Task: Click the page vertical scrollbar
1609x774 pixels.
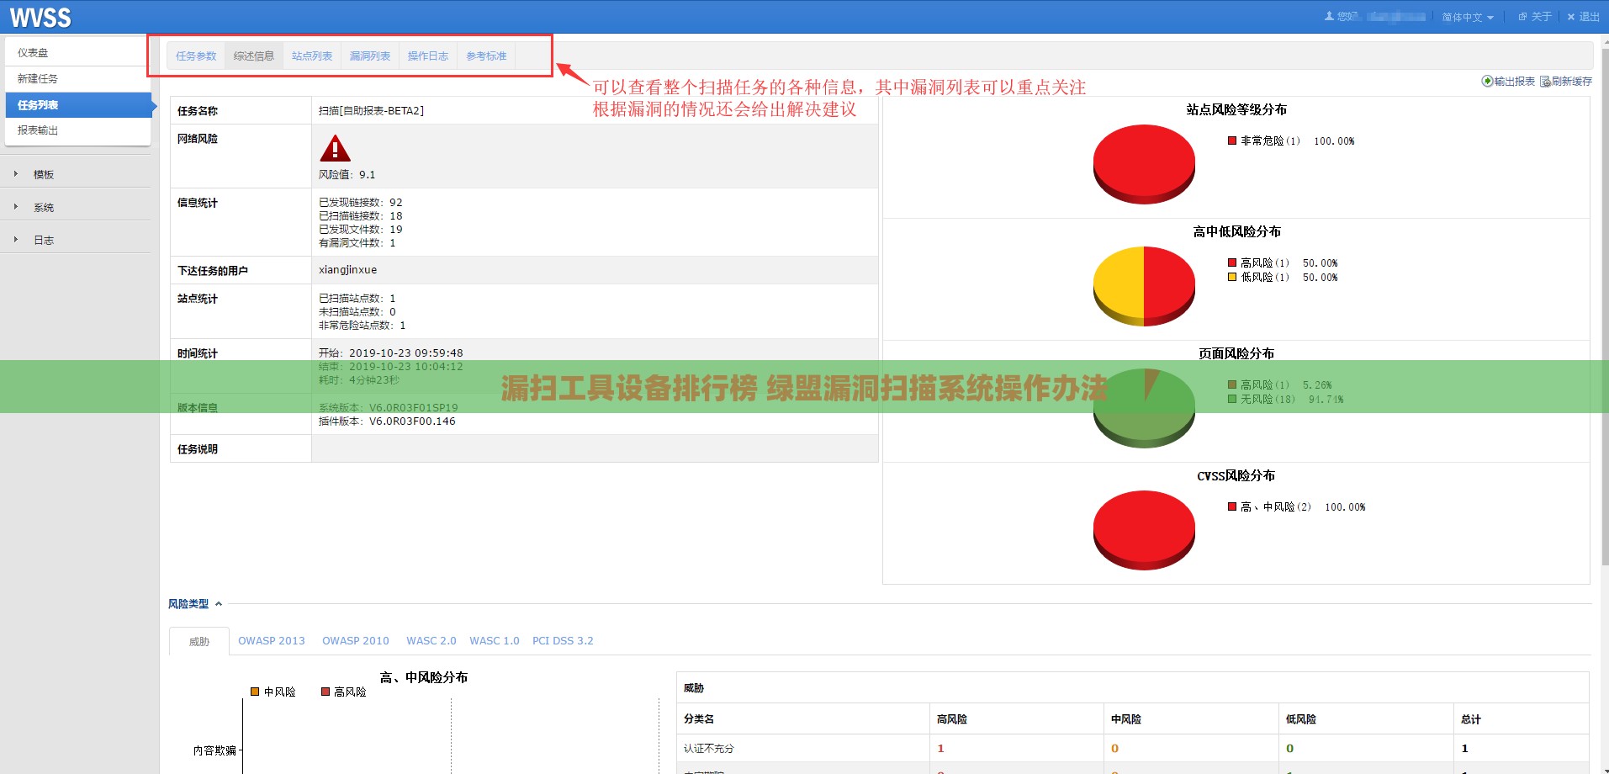Action: pos(1604,308)
